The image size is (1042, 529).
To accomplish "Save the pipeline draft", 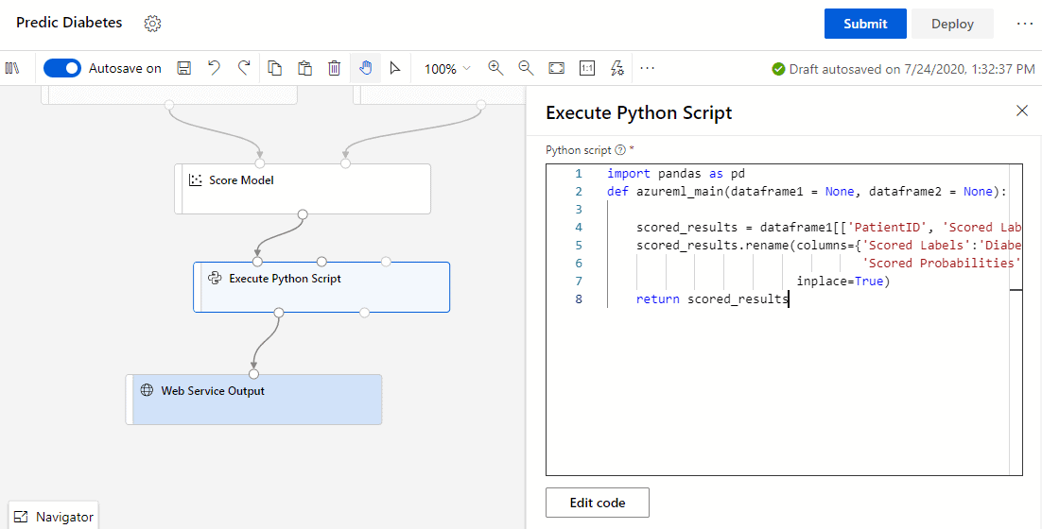I will (x=184, y=68).
